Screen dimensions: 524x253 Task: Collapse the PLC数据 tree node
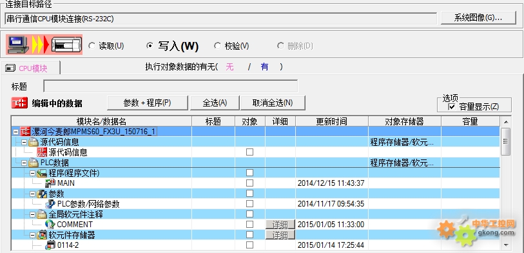(24, 163)
